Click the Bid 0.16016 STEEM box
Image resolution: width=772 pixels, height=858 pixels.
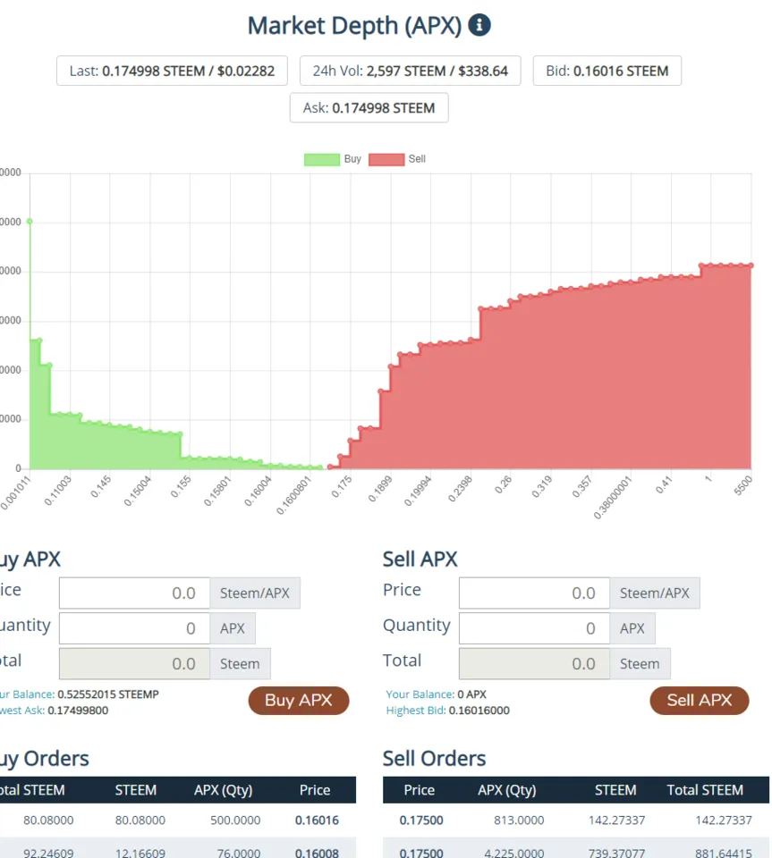[x=607, y=71]
